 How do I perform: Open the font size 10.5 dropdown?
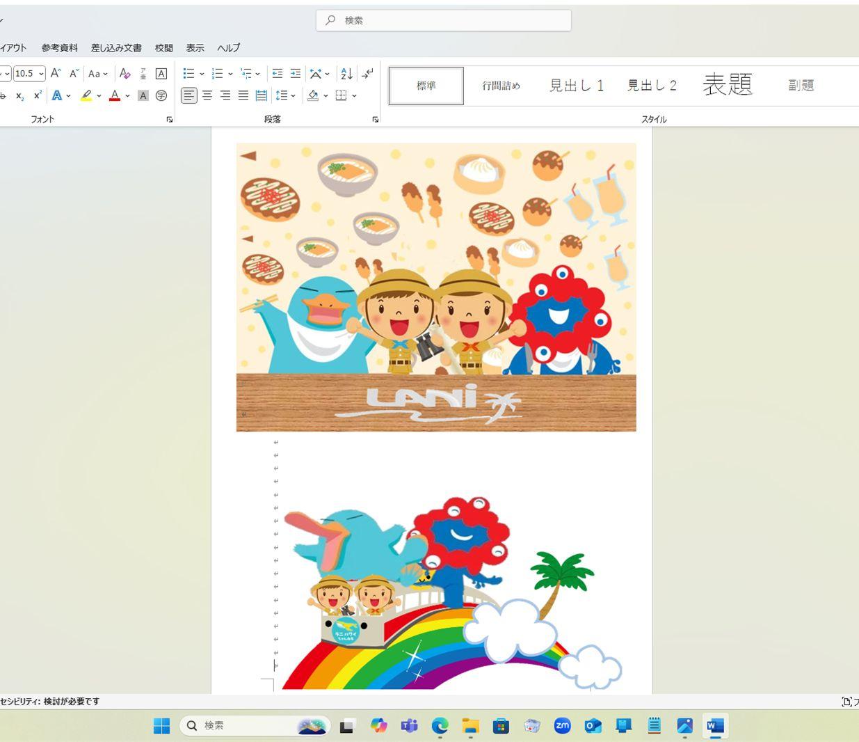(x=42, y=74)
